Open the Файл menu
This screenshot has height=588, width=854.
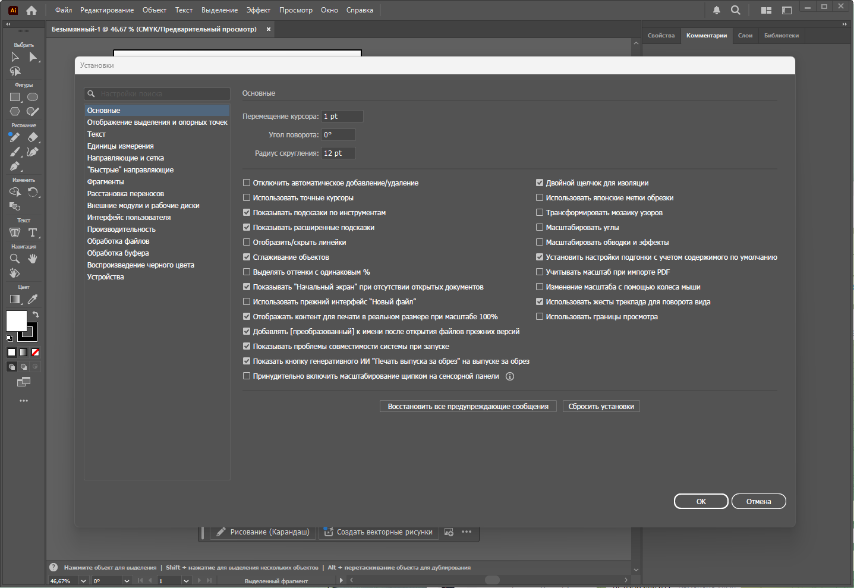pos(64,10)
